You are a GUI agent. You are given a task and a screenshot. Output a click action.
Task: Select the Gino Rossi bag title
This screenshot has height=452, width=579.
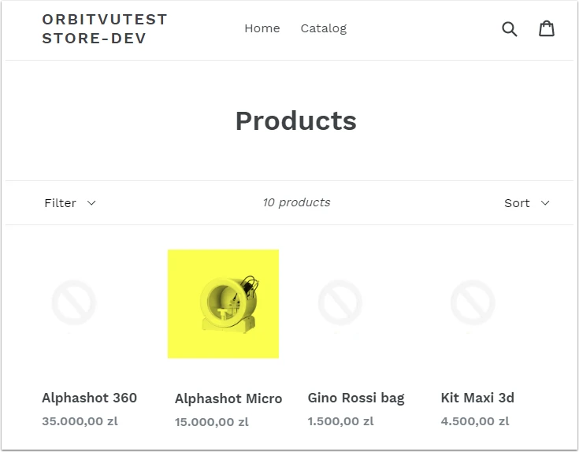(x=356, y=398)
